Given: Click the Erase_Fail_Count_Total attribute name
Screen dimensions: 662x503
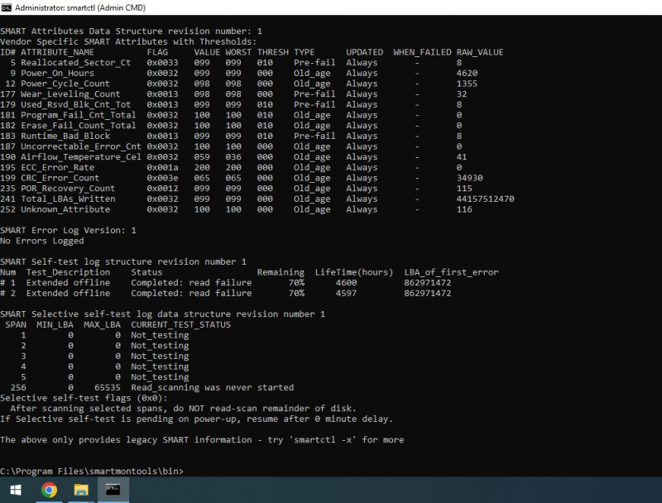Looking at the screenshot, I should (78, 126).
